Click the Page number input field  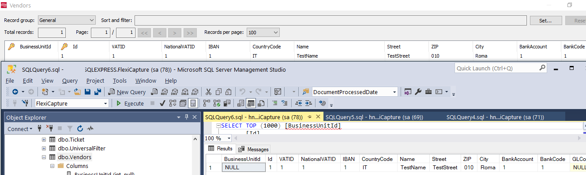(101, 33)
